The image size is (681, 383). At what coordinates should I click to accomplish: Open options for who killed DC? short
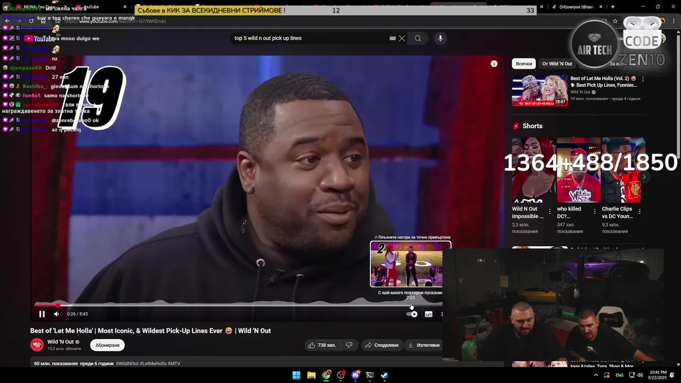click(x=595, y=211)
